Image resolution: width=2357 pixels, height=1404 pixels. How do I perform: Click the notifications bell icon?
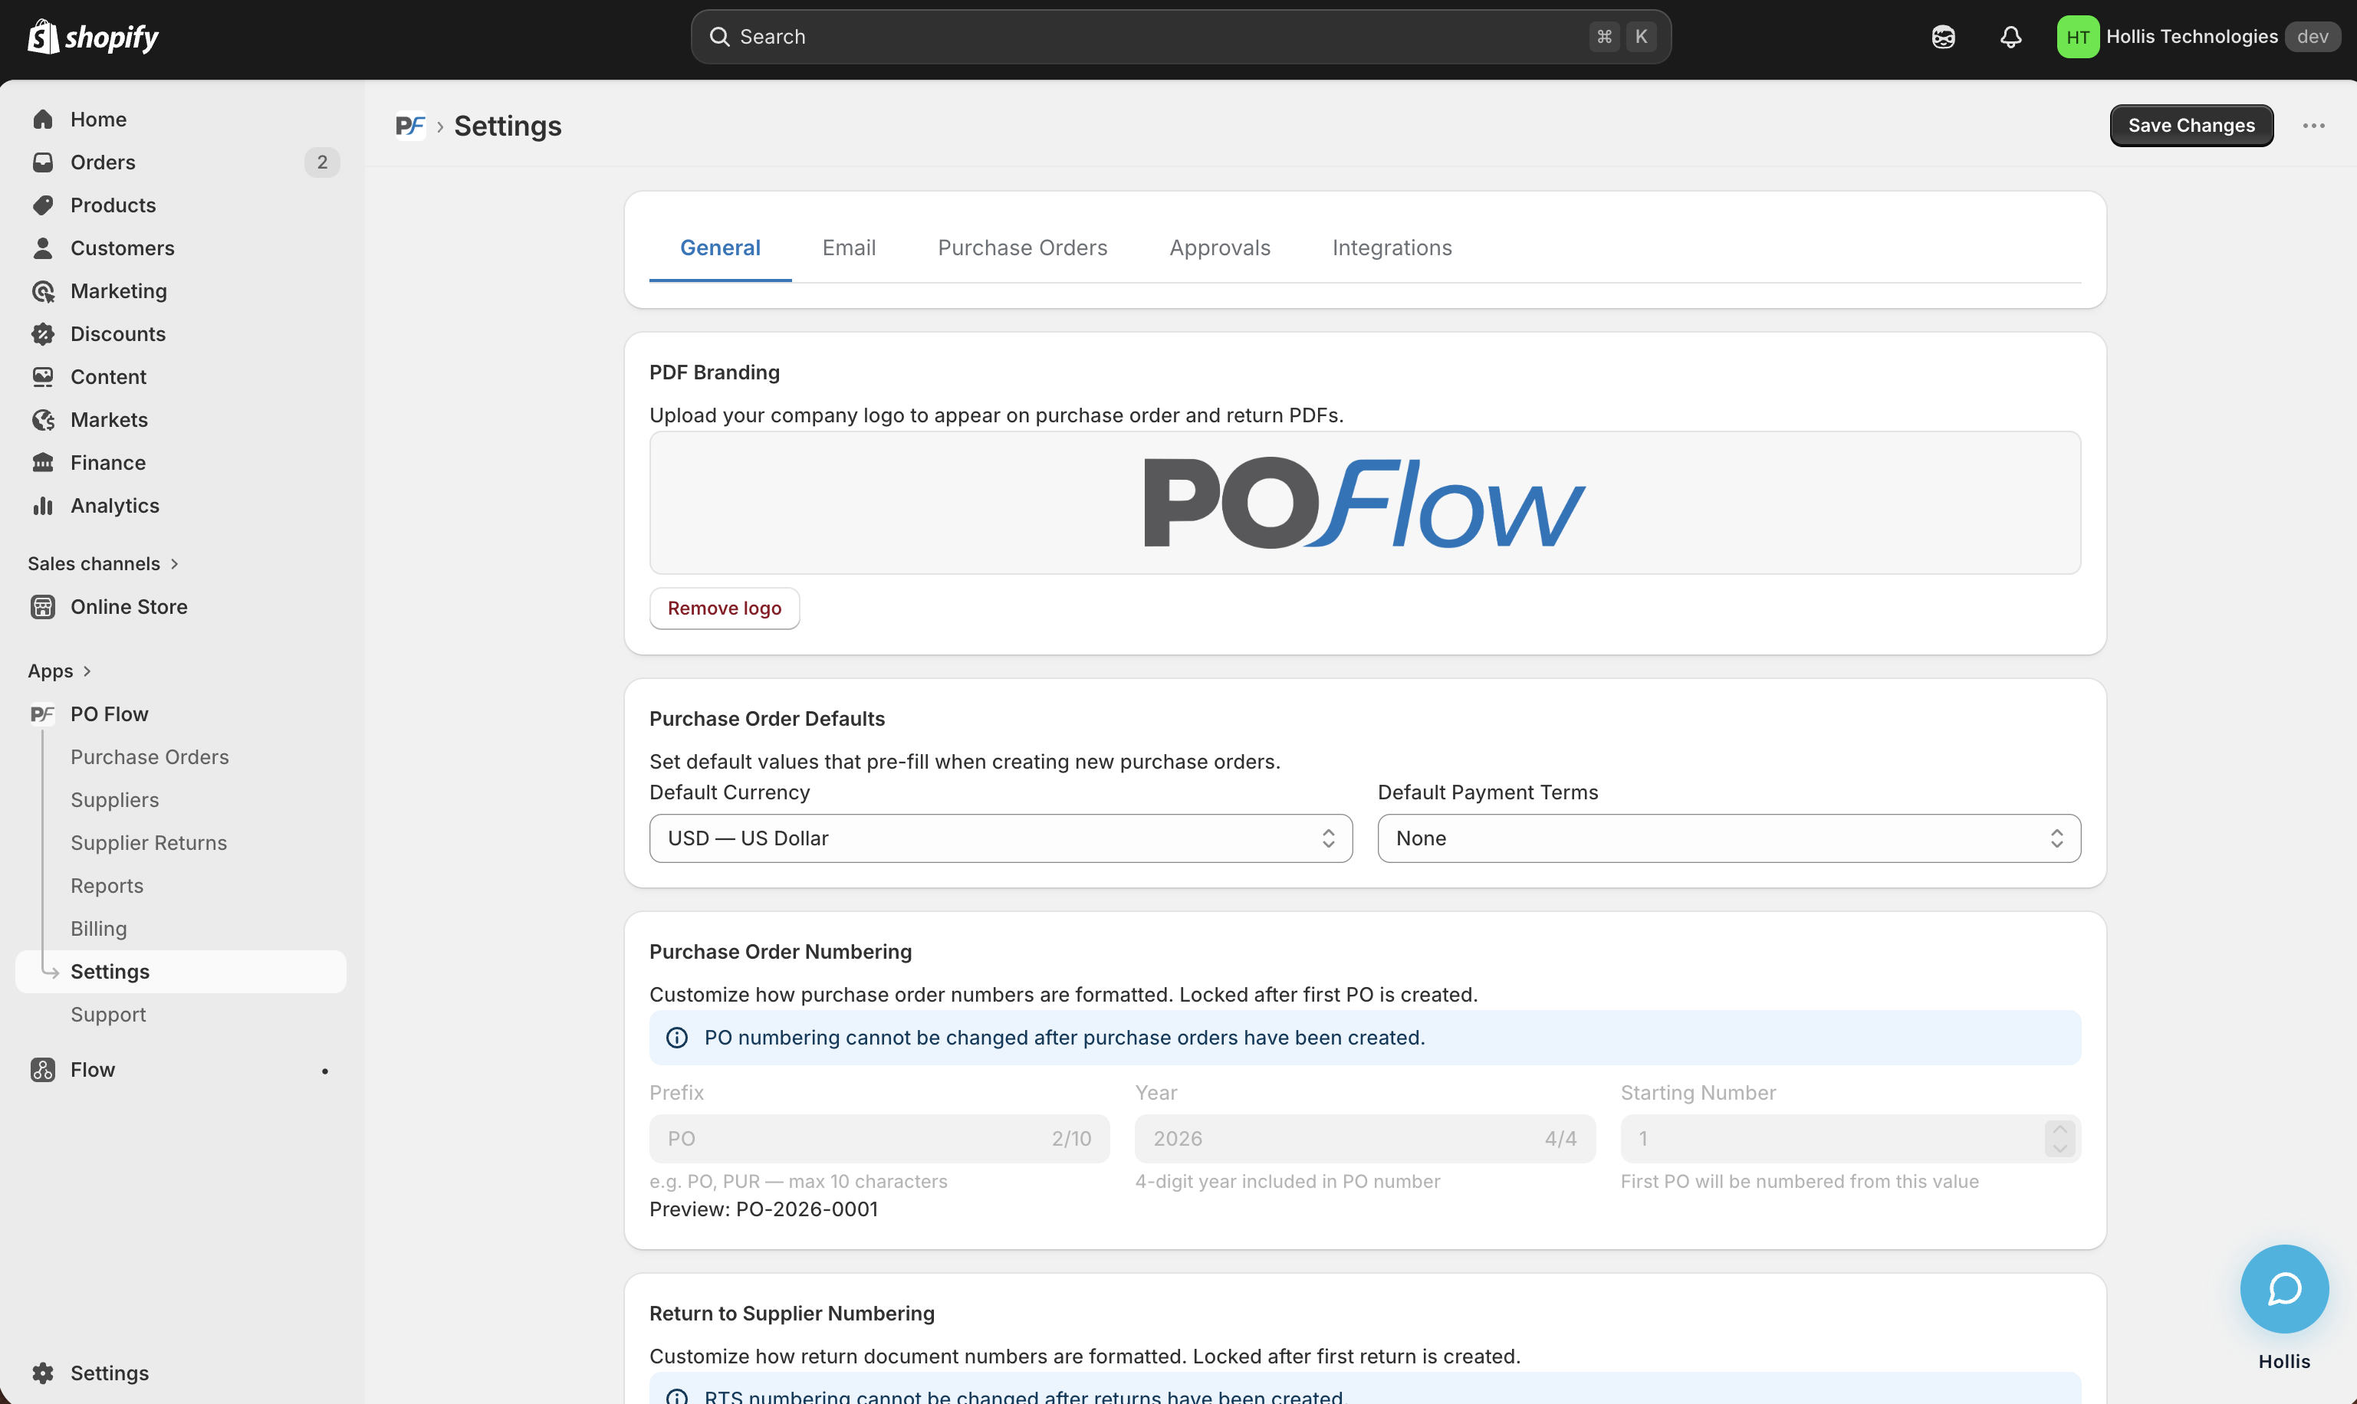(2010, 37)
